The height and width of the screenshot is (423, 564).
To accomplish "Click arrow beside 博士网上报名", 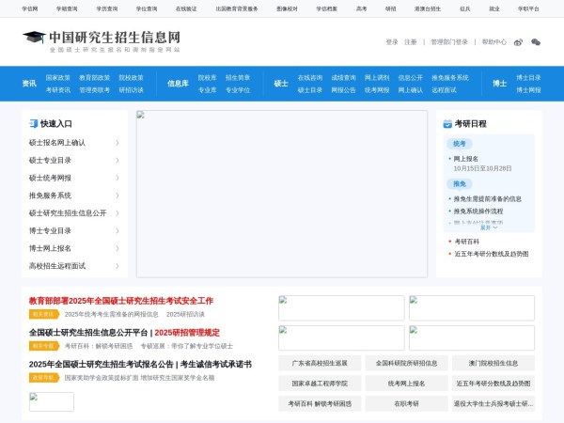I will (117, 248).
